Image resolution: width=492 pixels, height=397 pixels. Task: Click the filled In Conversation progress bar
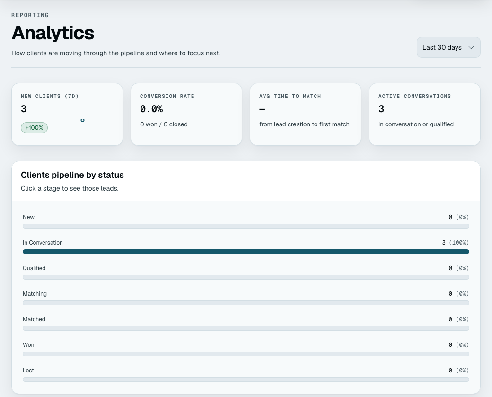(x=246, y=252)
